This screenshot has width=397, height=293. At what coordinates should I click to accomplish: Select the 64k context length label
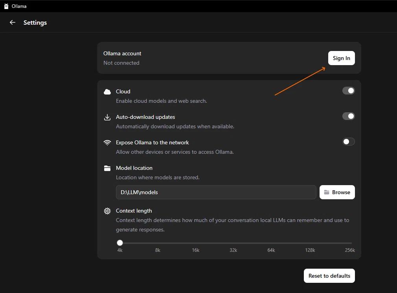(271, 250)
